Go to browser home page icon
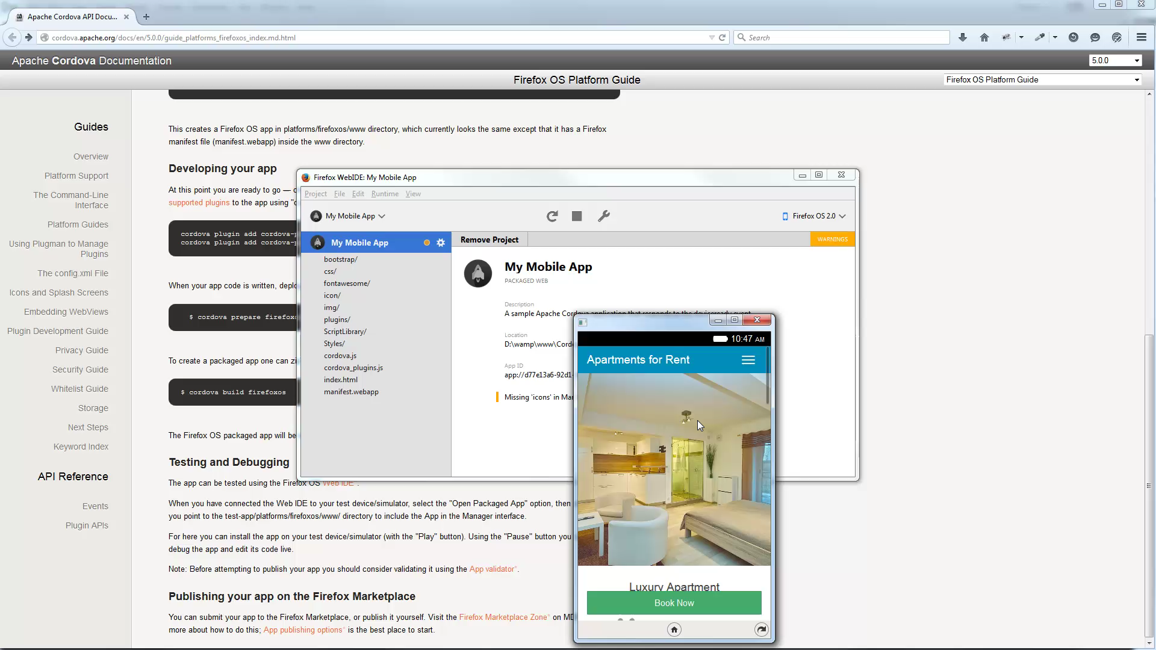 [984, 37]
